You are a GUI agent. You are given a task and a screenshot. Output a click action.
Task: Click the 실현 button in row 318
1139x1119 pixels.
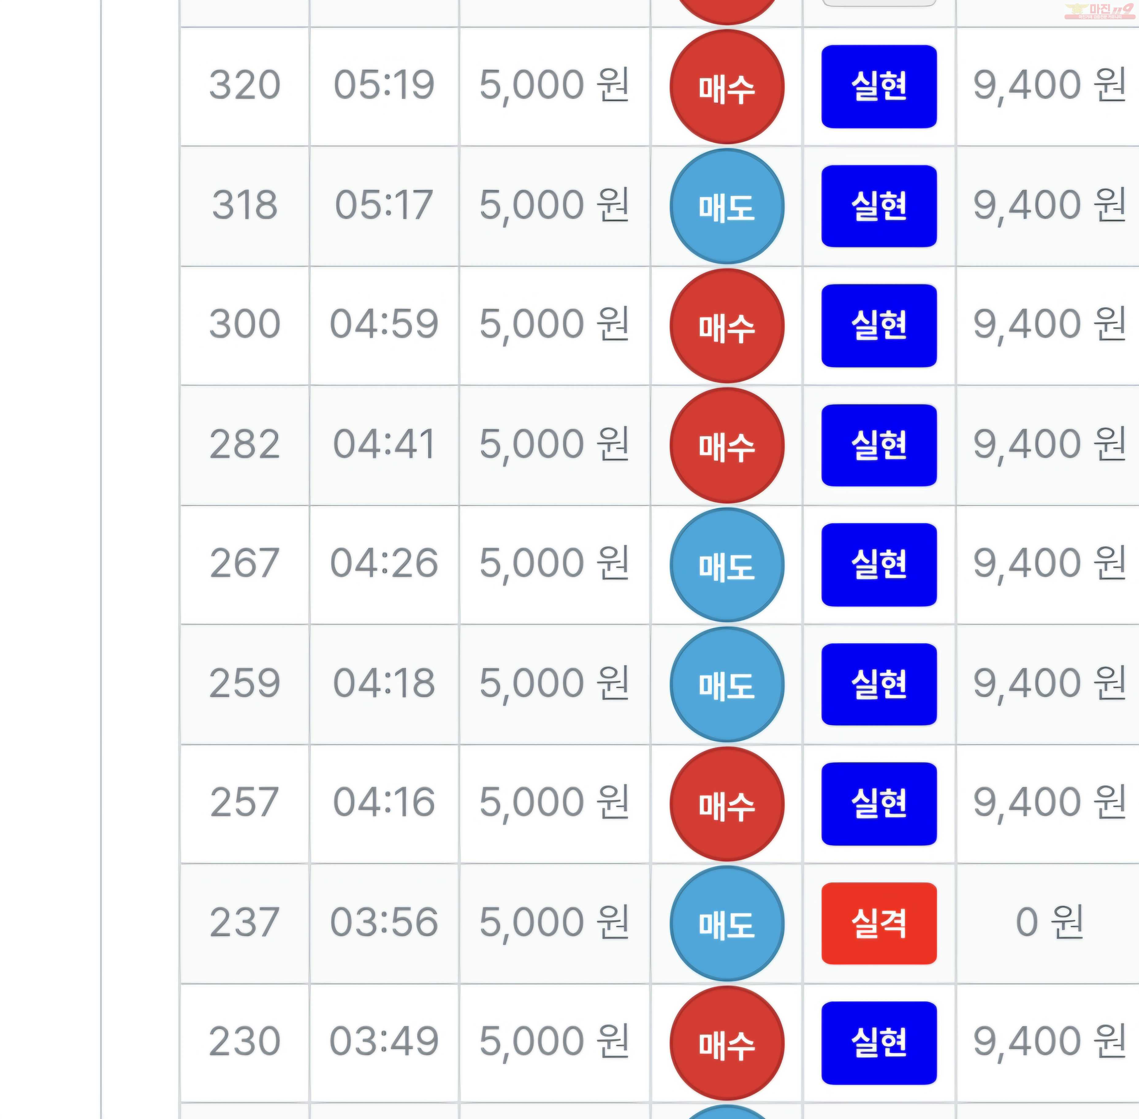(879, 206)
